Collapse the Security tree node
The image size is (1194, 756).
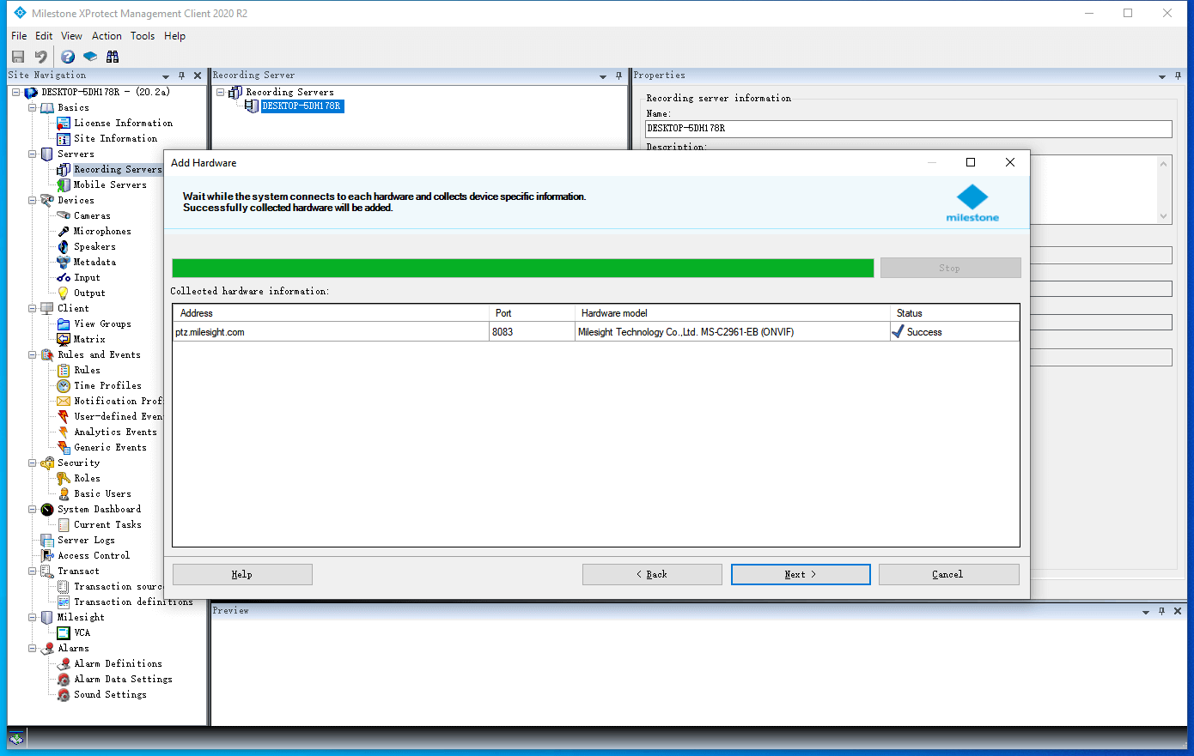pyautogui.click(x=33, y=463)
